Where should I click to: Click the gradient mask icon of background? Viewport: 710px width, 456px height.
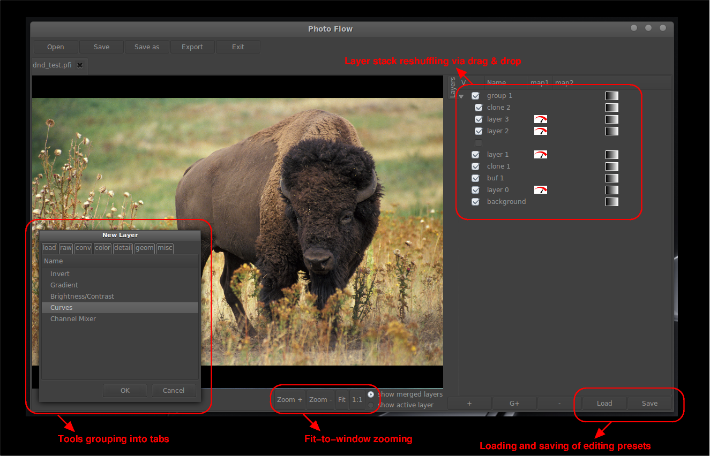pyautogui.click(x=612, y=202)
